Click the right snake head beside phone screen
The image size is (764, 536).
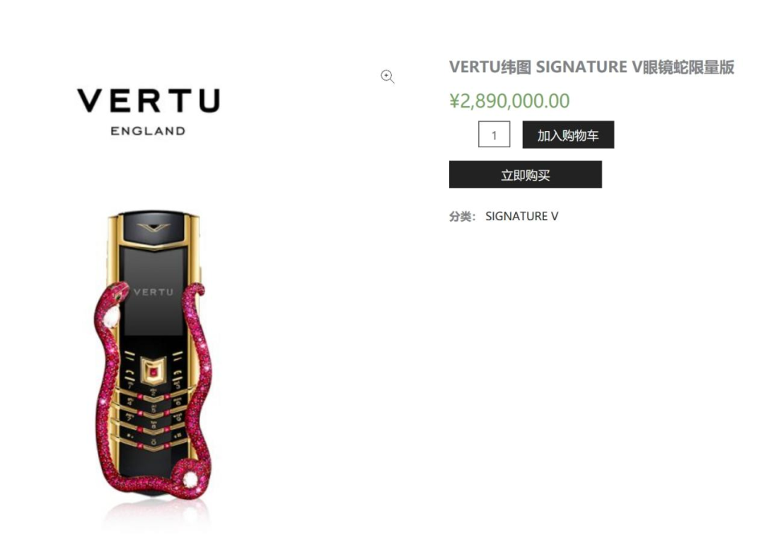click(x=197, y=291)
